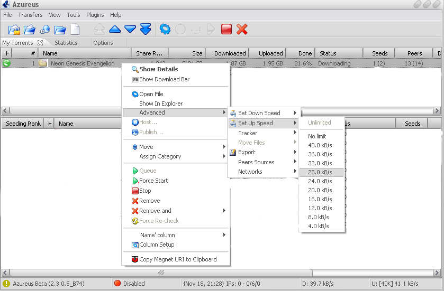Click the move to bottom toolbar icon

[146, 29]
